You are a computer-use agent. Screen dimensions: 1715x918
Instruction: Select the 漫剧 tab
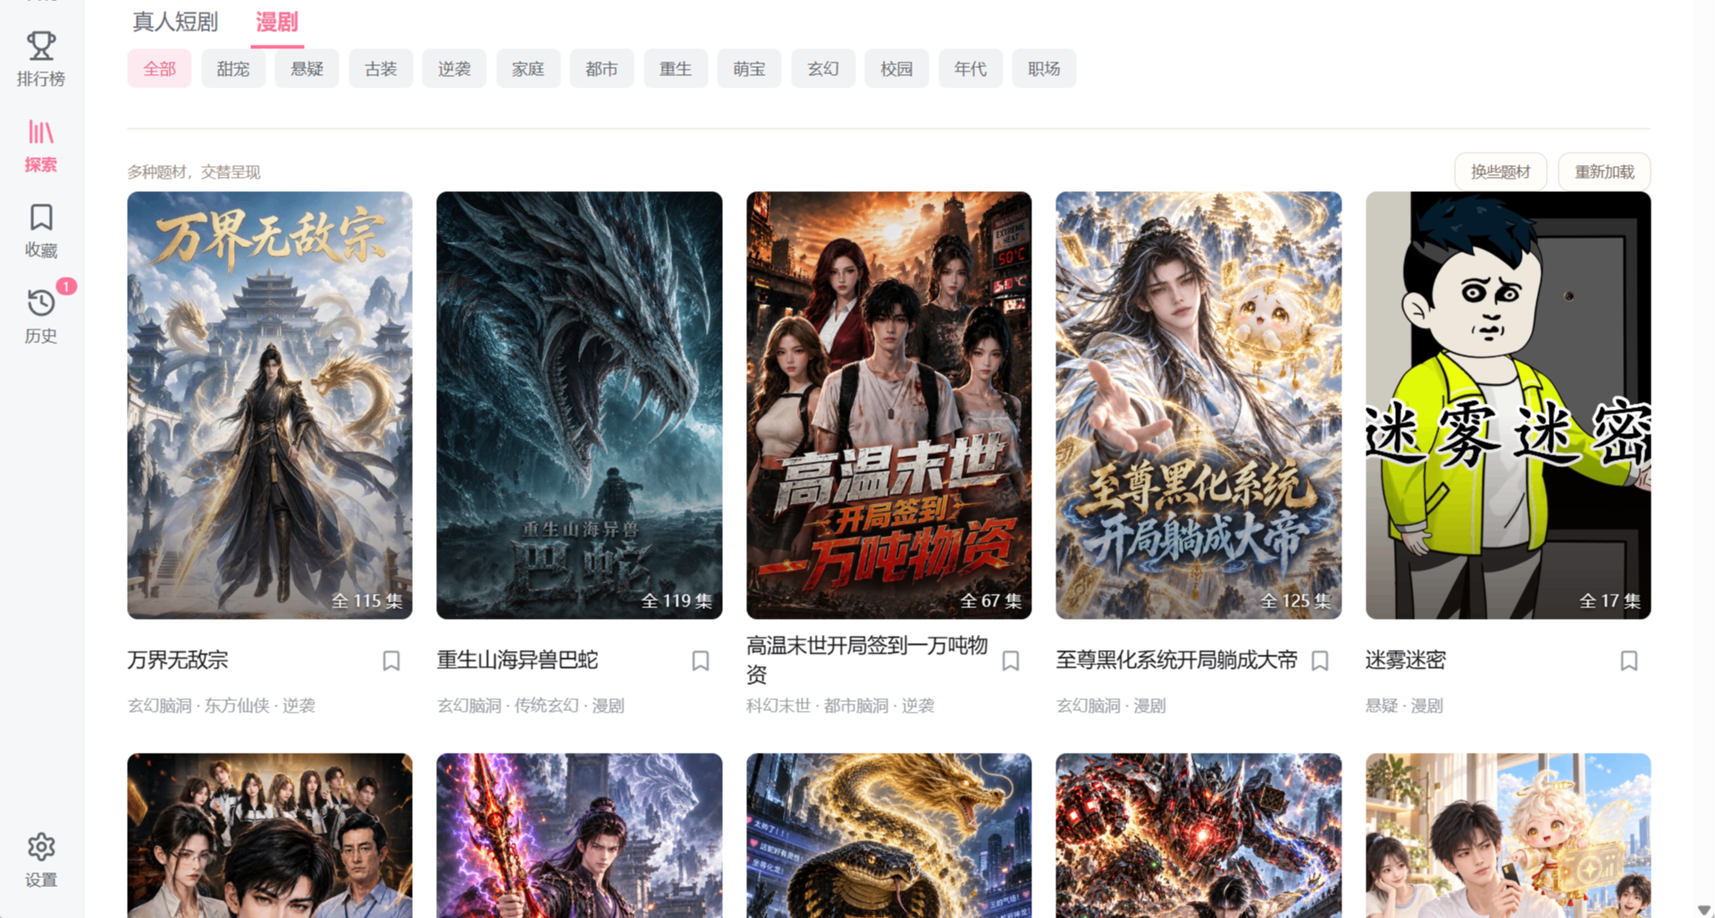click(x=277, y=21)
